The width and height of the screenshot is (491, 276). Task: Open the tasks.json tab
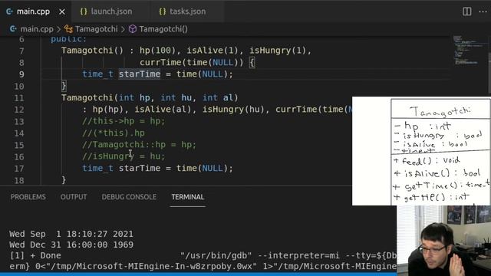(187, 11)
